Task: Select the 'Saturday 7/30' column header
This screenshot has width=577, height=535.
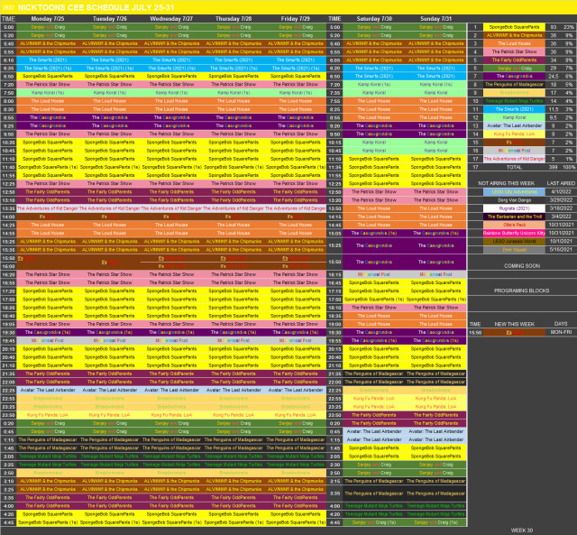Action: [x=374, y=19]
